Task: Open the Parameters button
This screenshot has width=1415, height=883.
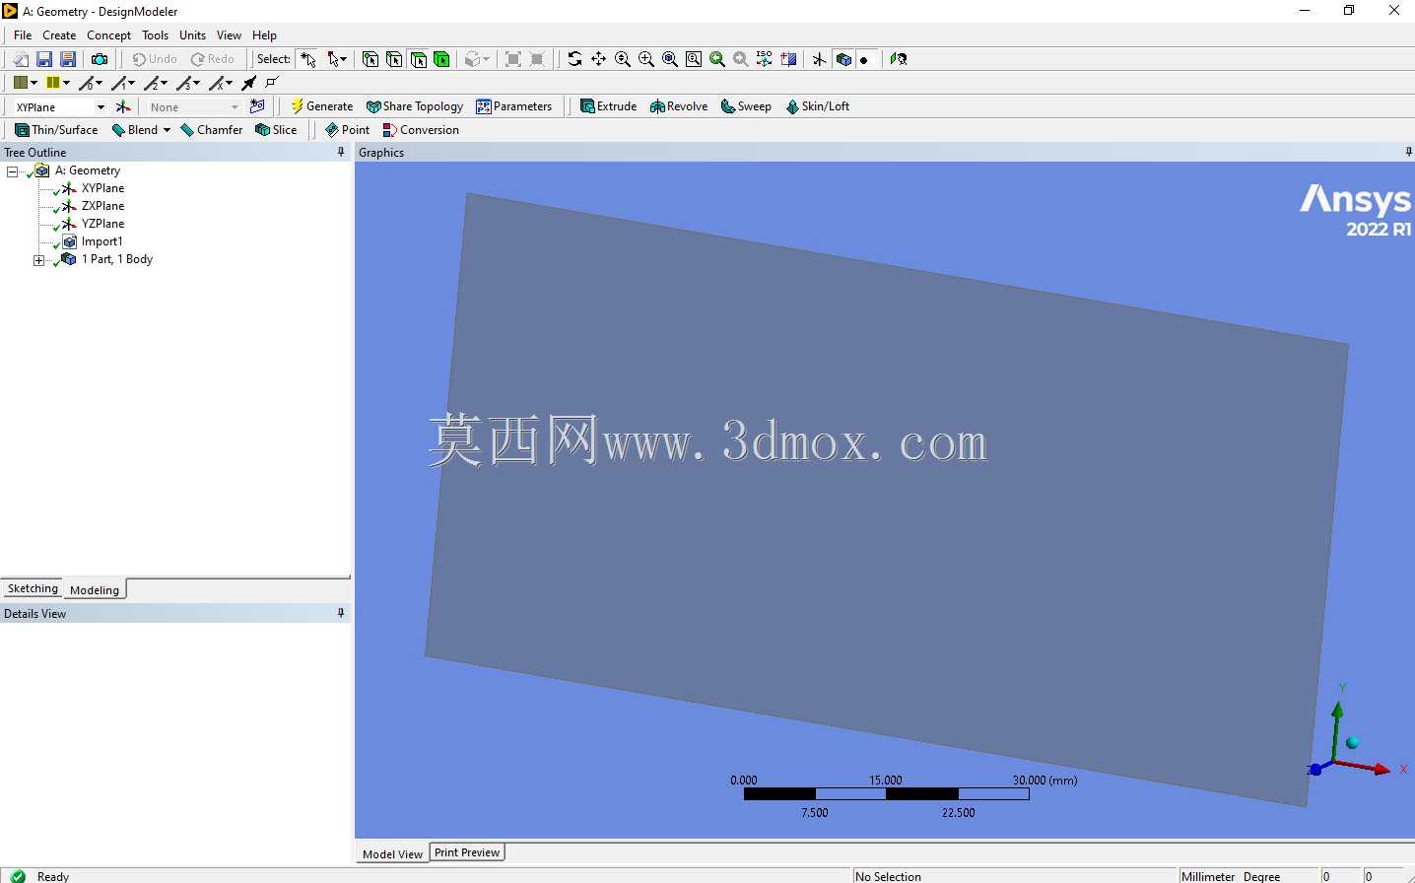Action: coord(514,106)
